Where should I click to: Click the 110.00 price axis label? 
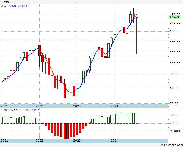coord(175,51)
